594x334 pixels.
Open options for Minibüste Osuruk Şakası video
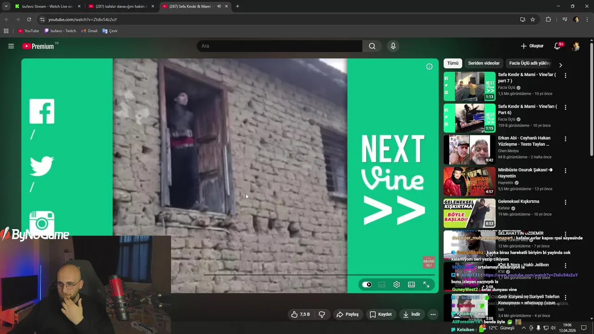click(x=565, y=171)
